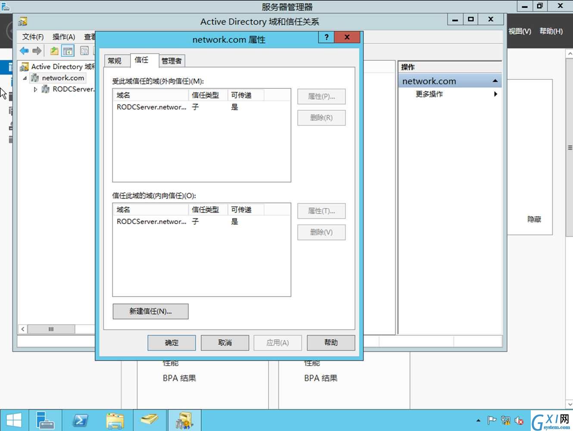The height and width of the screenshot is (431, 573).
Task: Toggle the Show/Hide console tree icon
Action: [68, 51]
